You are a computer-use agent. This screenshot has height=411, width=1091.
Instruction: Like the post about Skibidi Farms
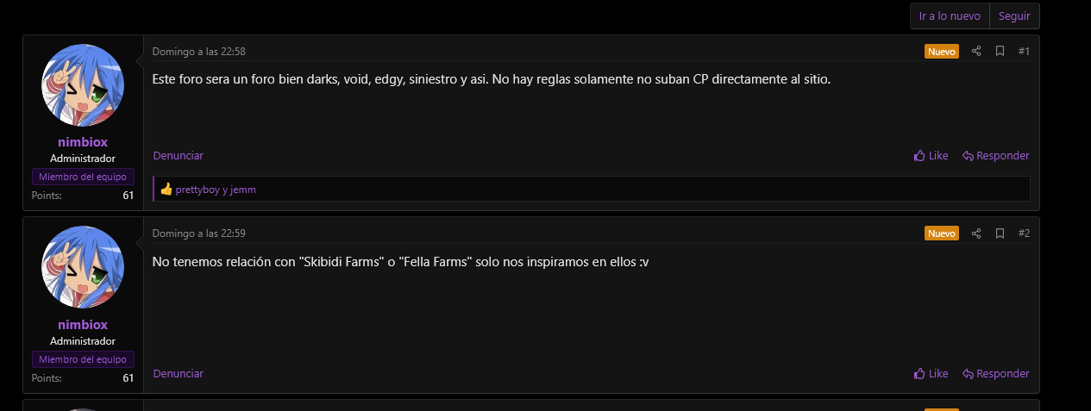coord(931,374)
